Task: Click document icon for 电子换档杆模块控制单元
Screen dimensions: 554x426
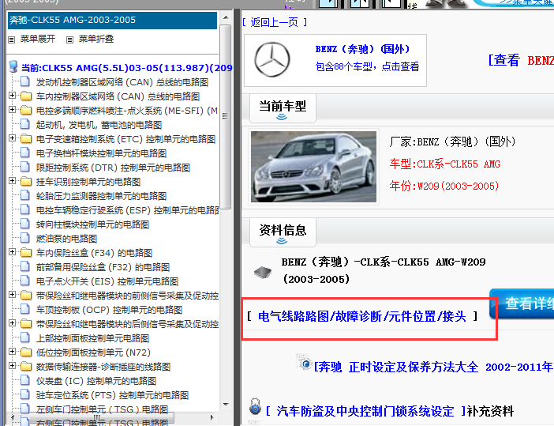Action: point(25,153)
